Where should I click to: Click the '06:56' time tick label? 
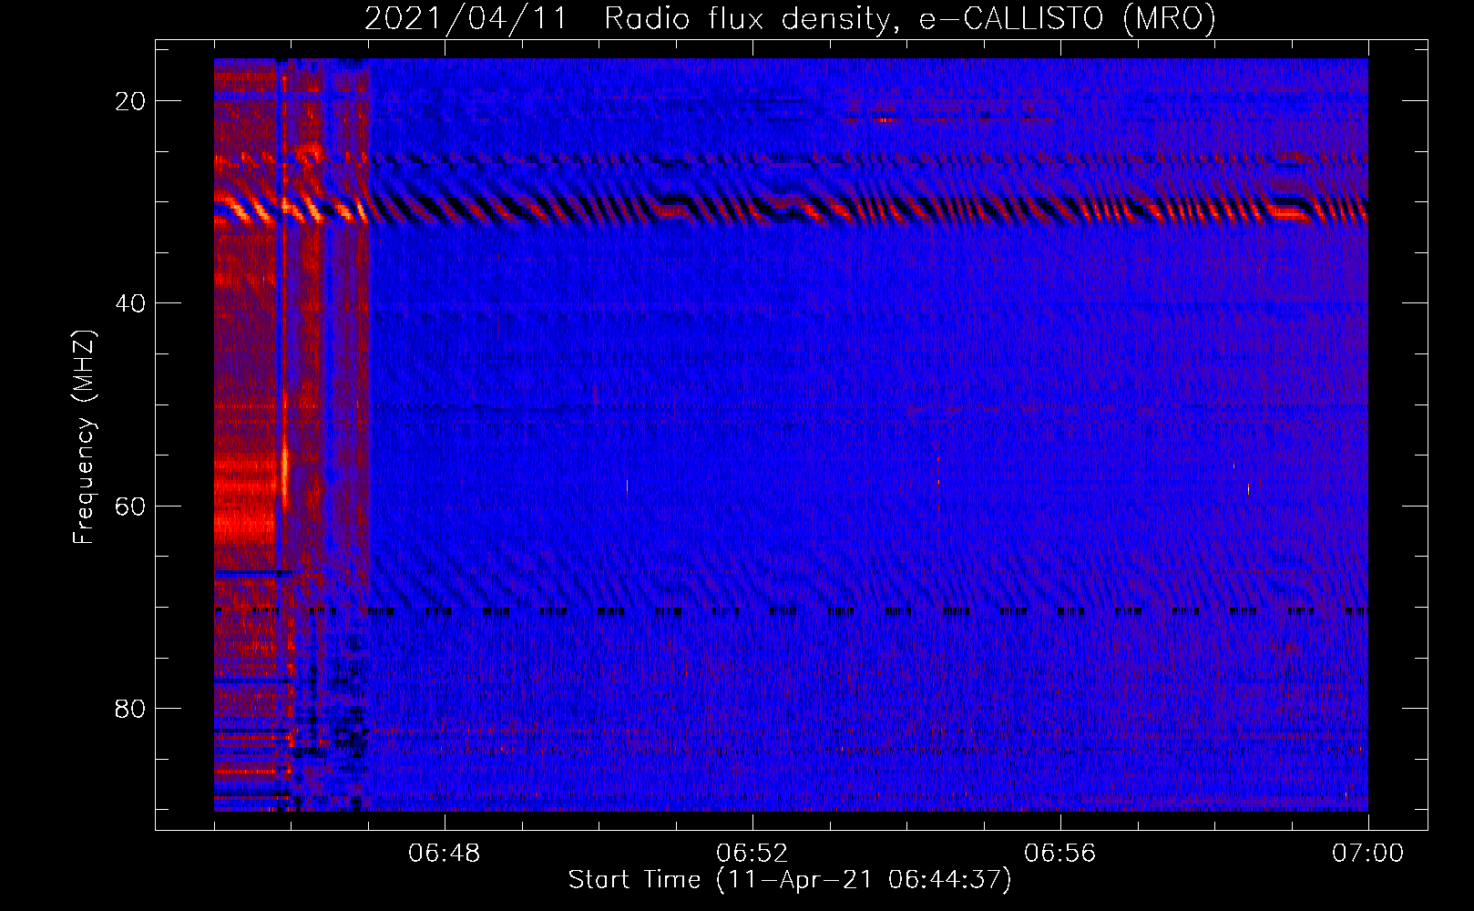1060,854
